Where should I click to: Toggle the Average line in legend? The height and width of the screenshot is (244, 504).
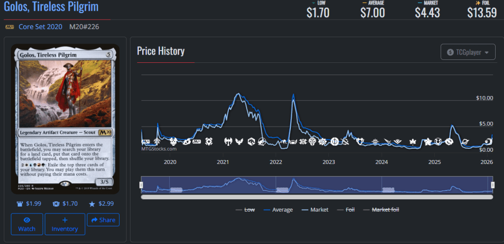point(278,210)
